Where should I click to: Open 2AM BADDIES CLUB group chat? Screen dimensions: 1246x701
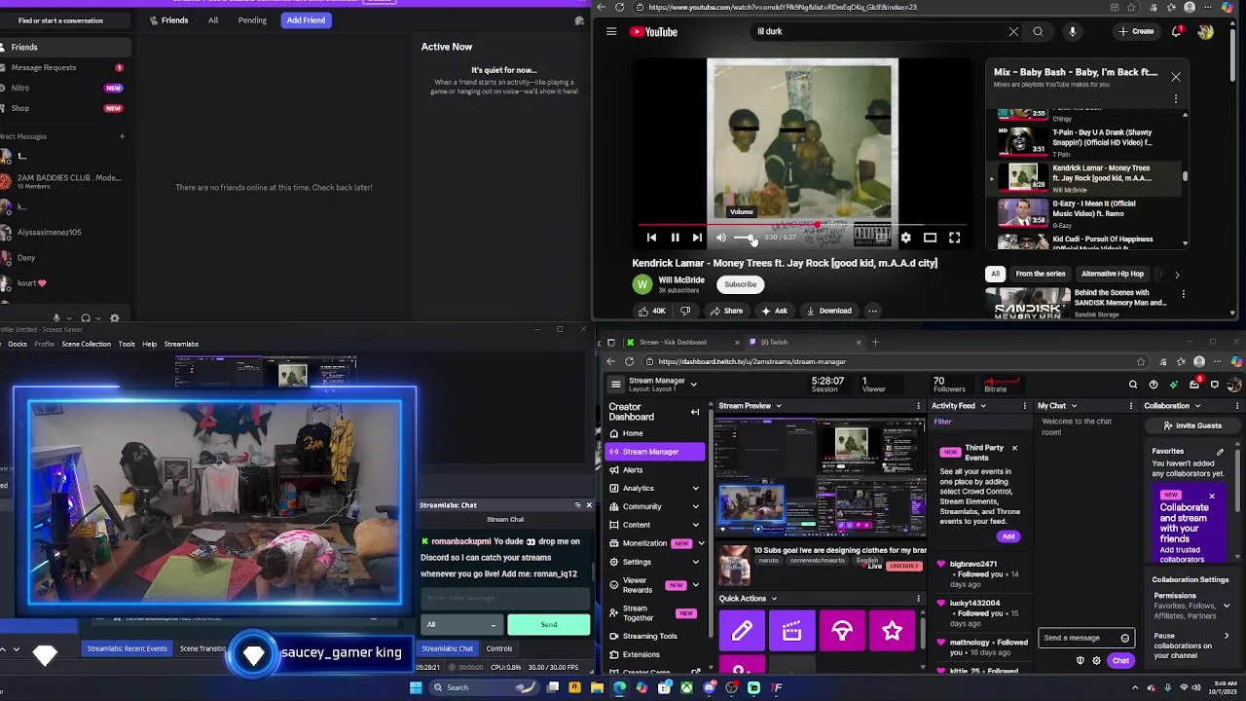point(63,181)
